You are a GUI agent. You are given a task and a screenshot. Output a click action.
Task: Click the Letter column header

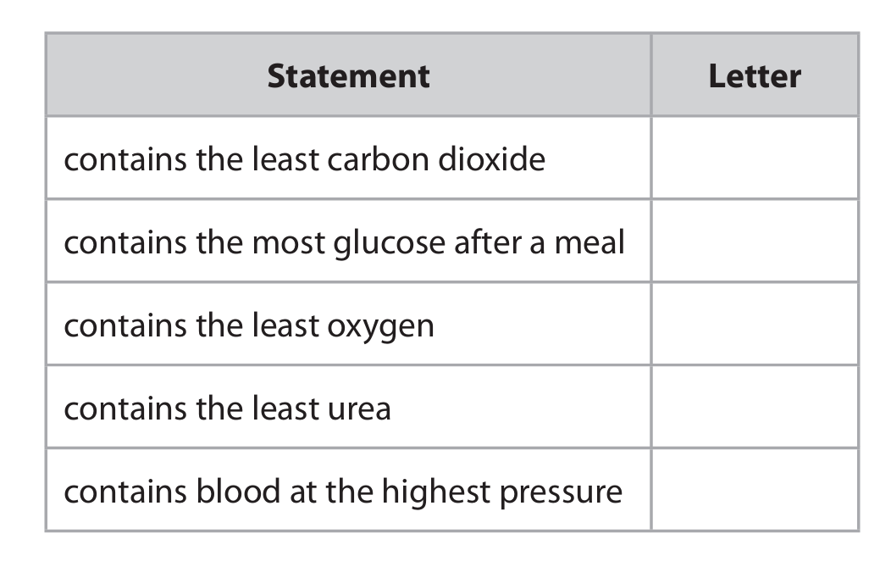tap(754, 76)
